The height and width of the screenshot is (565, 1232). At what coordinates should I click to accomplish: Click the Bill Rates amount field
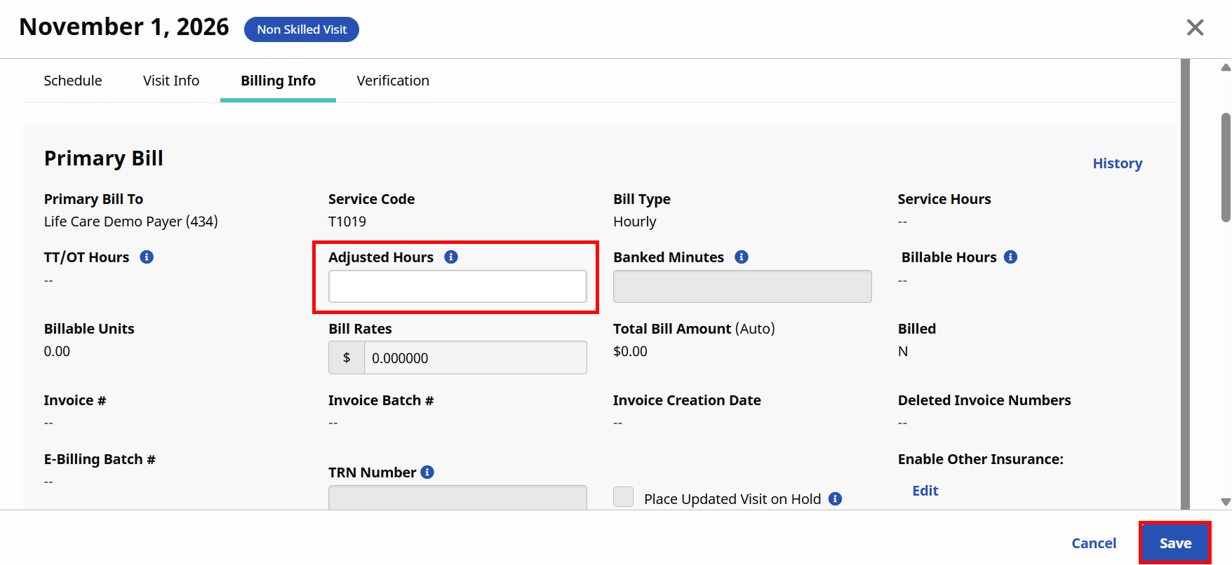tap(475, 358)
